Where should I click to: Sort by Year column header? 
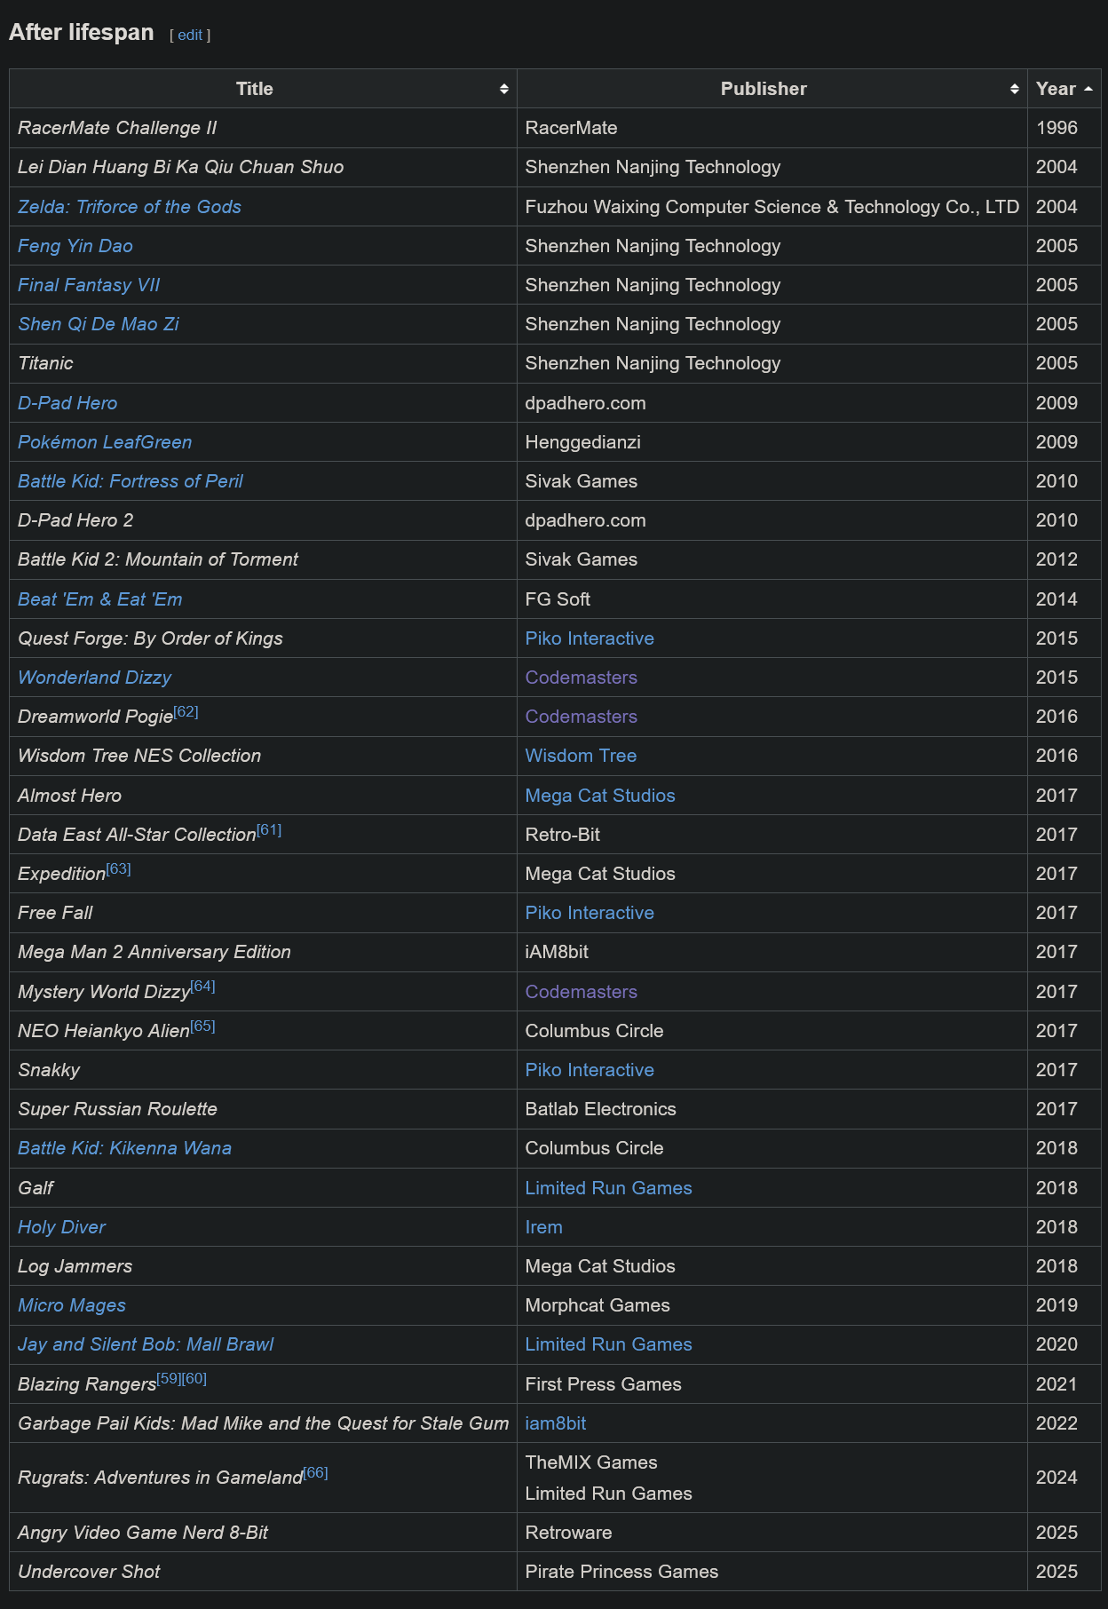(x=1064, y=89)
